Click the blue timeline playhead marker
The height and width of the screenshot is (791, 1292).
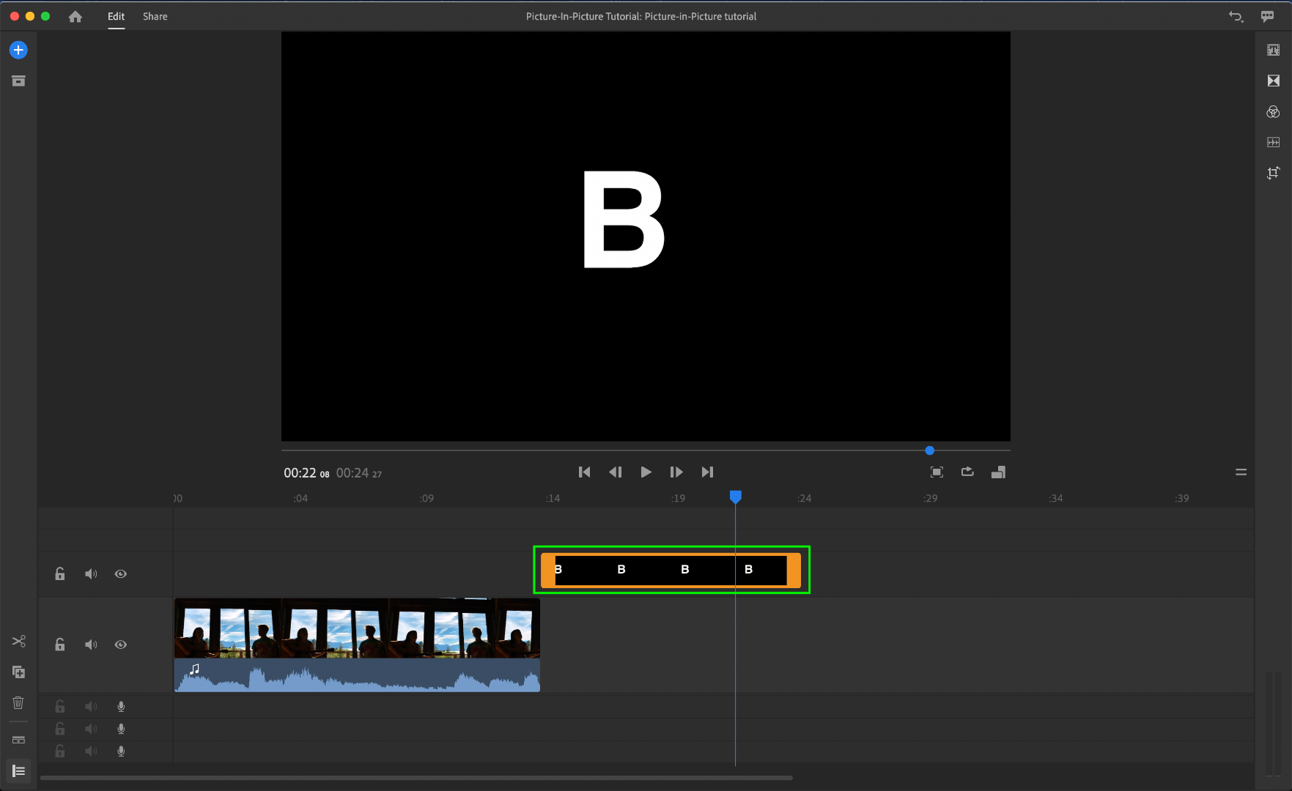pos(735,497)
